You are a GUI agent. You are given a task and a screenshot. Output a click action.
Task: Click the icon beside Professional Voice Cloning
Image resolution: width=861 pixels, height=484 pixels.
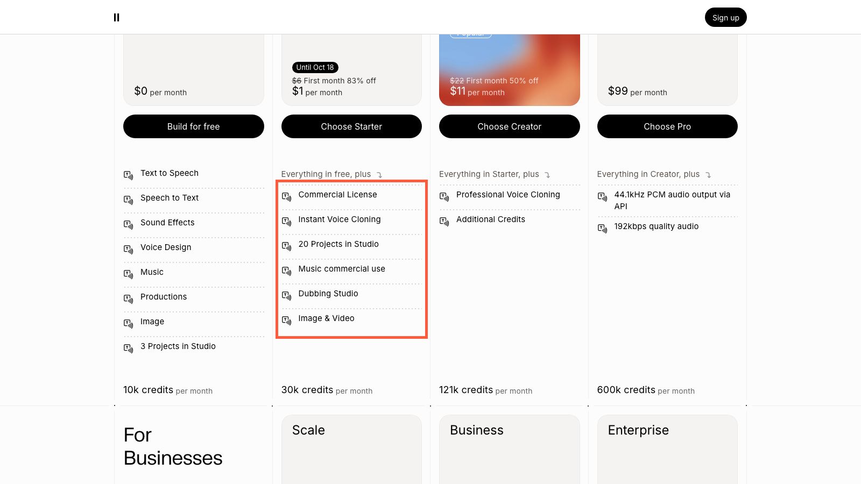click(x=444, y=196)
